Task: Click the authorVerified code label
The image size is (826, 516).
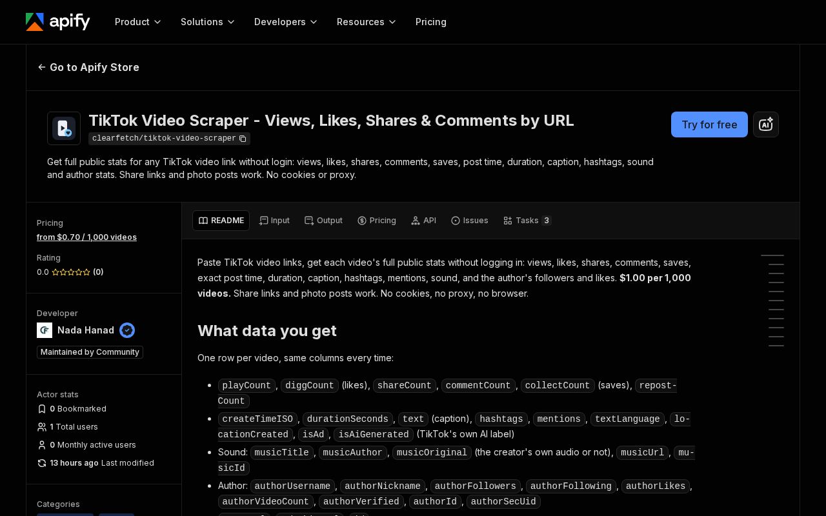Action: tap(361, 502)
